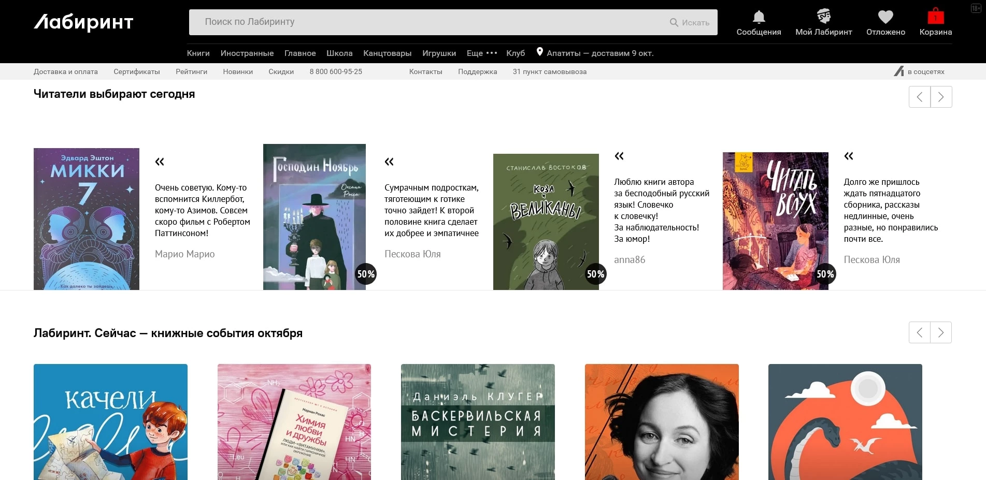Viewport: 986px width, 480px height.
Task: Click the Лабиринт logo
Action: coord(83,22)
